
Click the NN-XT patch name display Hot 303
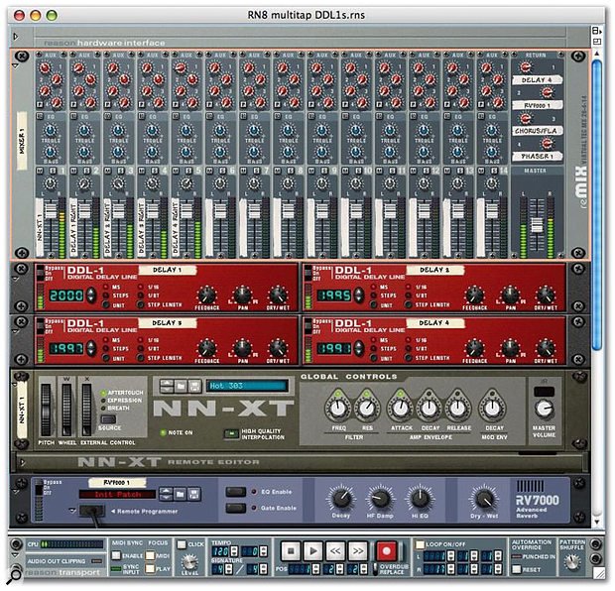(247, 386)
